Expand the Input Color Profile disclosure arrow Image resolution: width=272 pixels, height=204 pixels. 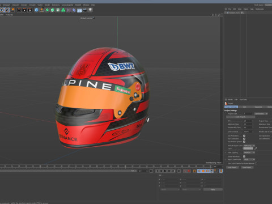(x=226, y=159)
